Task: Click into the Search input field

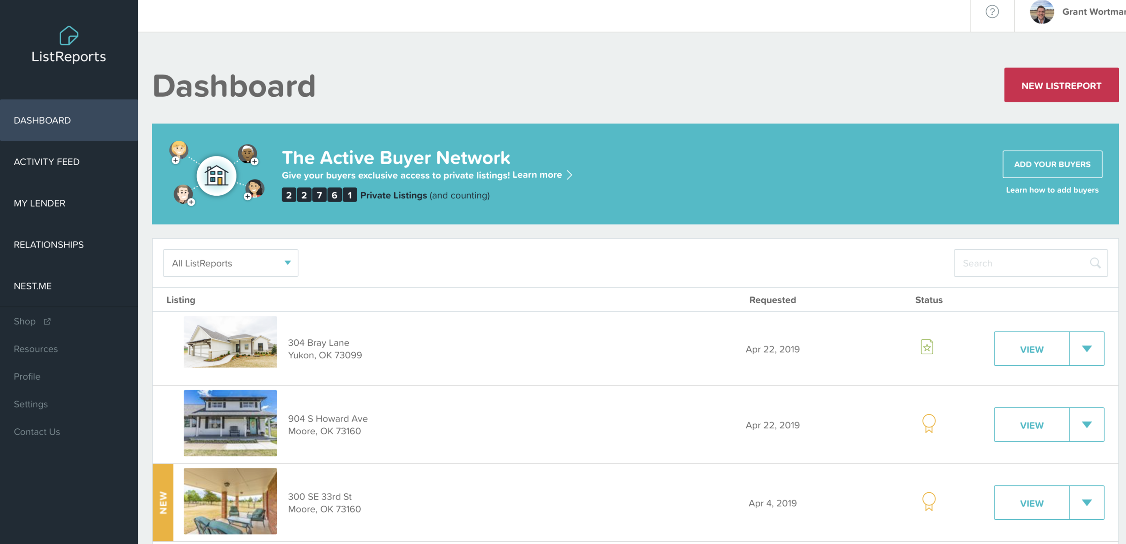Action: 1031,263
